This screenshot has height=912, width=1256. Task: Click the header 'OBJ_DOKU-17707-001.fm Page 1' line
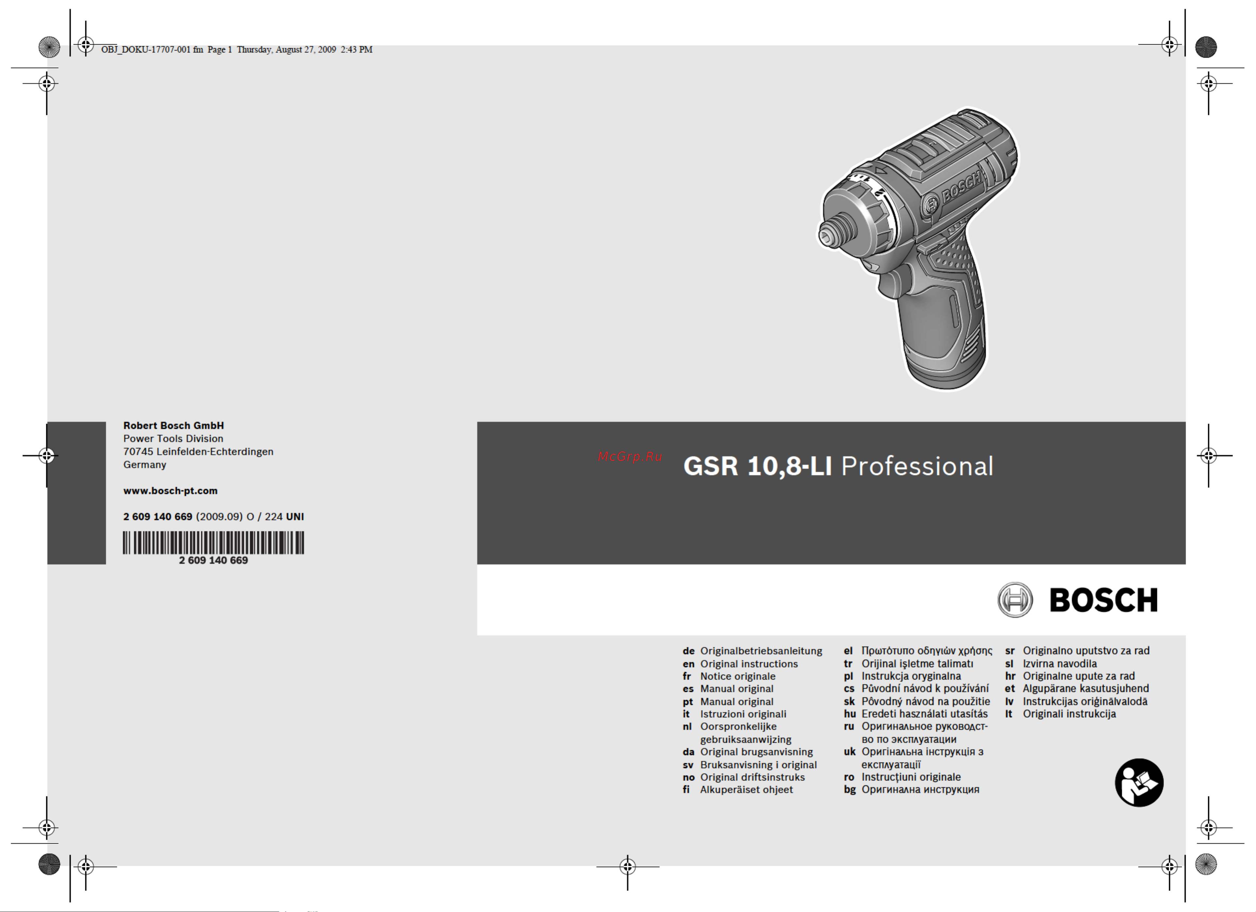[236, 49]
